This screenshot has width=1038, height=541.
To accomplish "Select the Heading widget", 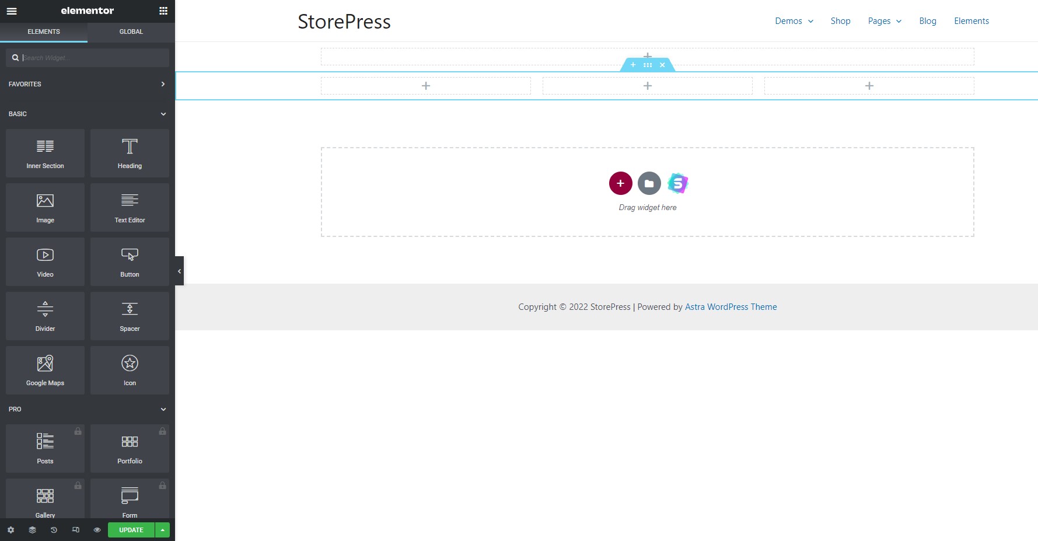I will pos(130,153).
